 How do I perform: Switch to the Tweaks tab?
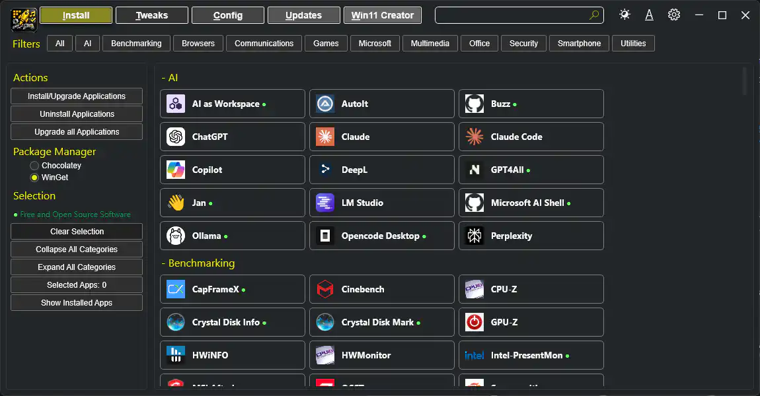(152, 15)
